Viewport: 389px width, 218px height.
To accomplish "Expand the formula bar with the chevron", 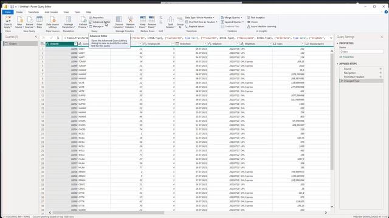I will [331, 38].
